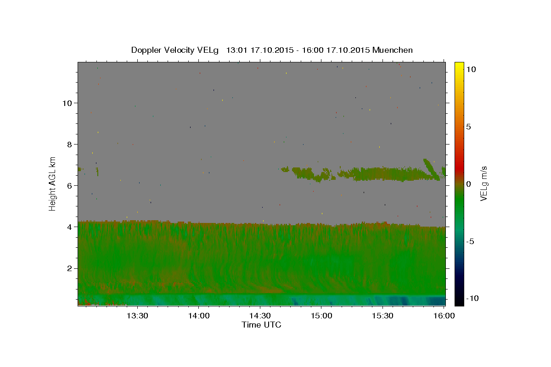Viewport: 551px width, 367px height.
Task: Click the 'Time UTC' axis label
Action: pos(261,325)
